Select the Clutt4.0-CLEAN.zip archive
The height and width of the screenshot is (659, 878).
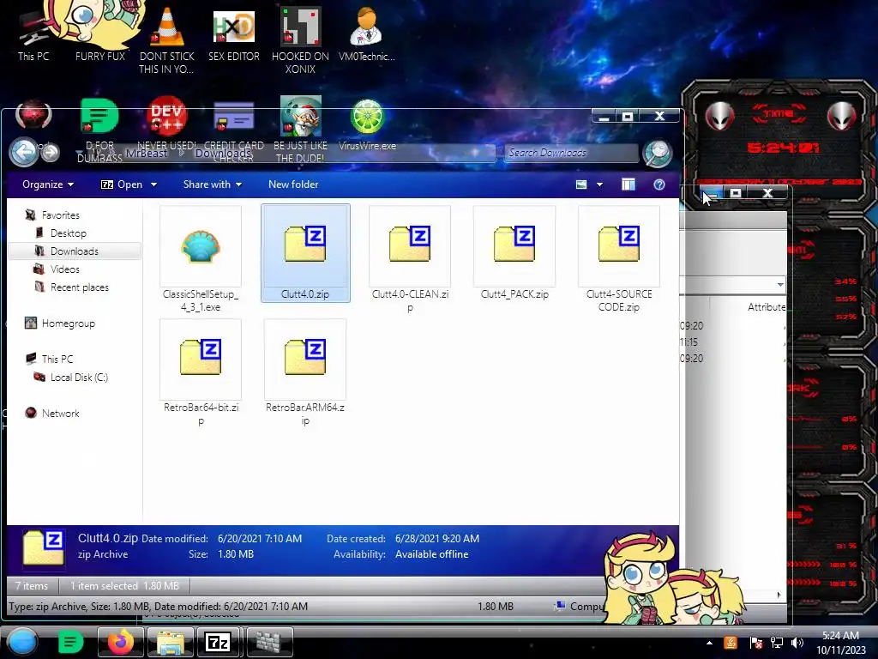click(x=410, y=259)
